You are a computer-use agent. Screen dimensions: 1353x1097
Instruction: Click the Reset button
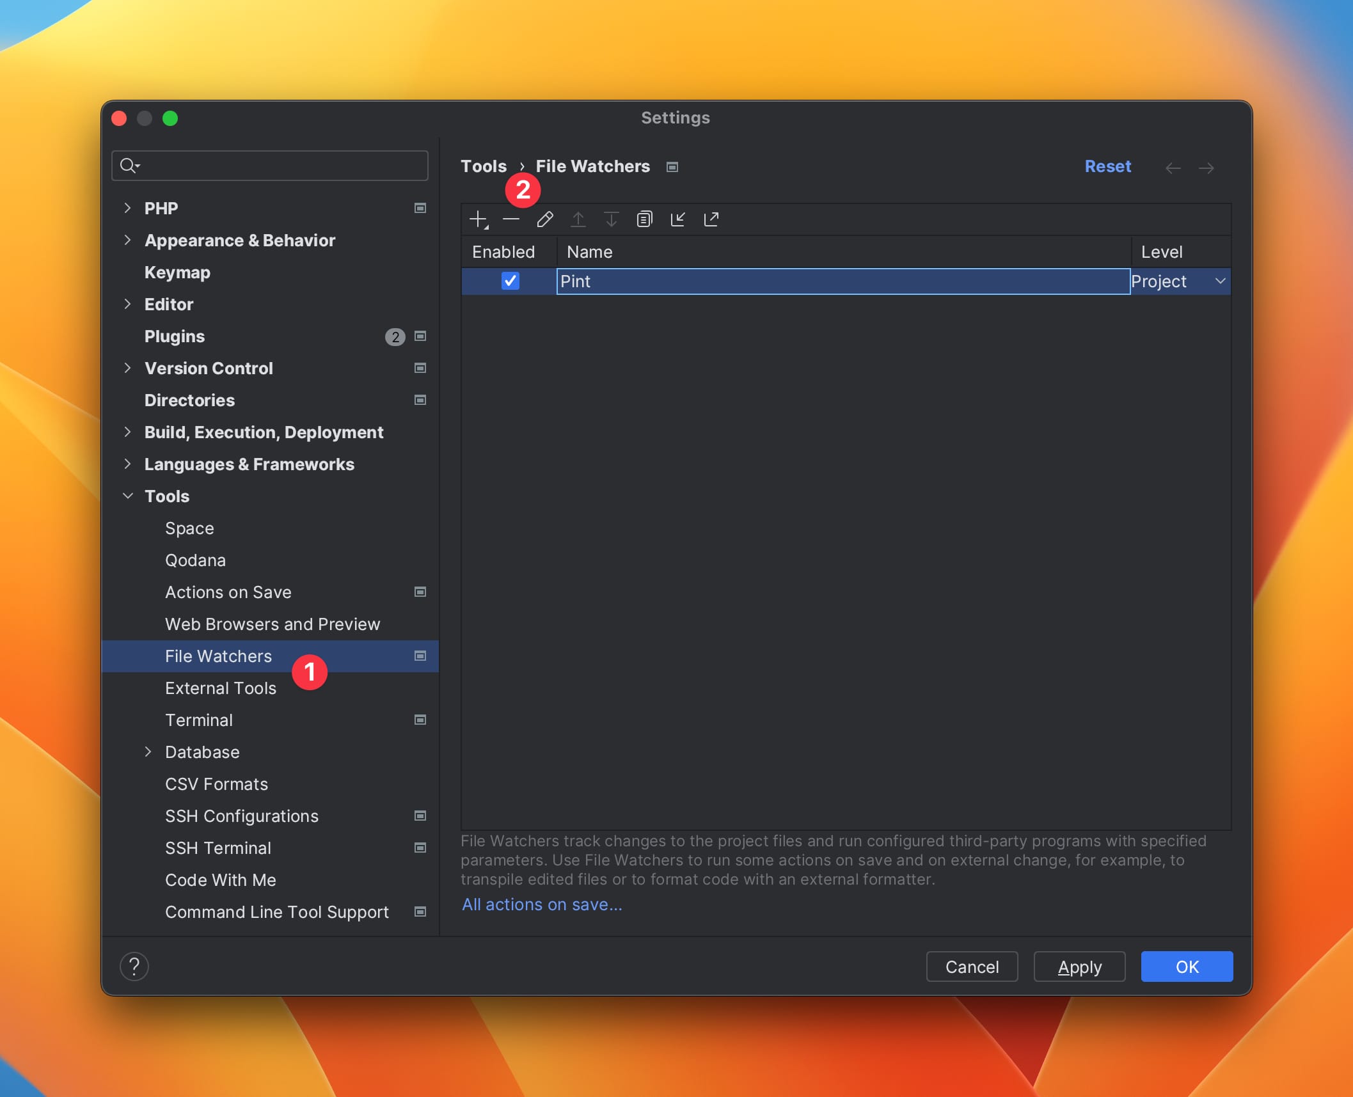pos(1108,166)
